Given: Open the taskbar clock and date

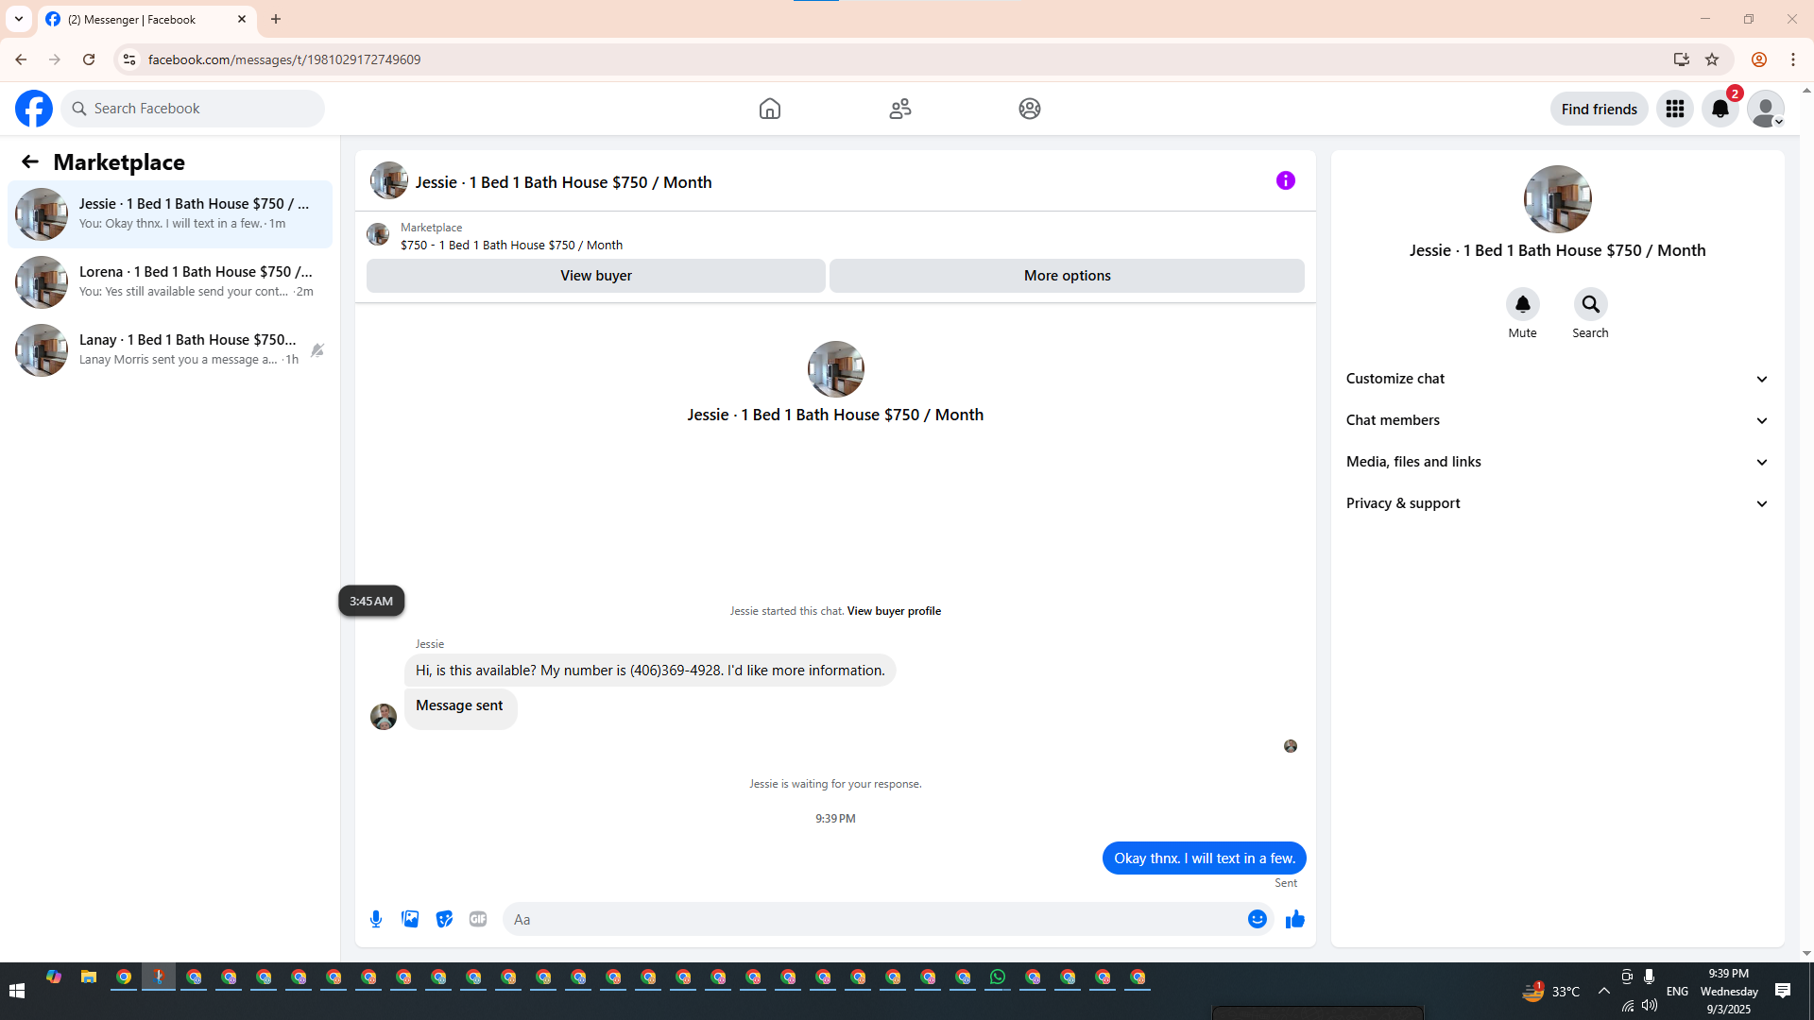Looking at the screenshot, I should pos(1729,991).
